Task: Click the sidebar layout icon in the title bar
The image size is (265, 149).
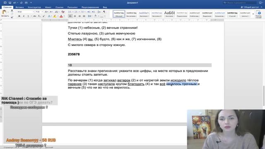Action: 5,3
